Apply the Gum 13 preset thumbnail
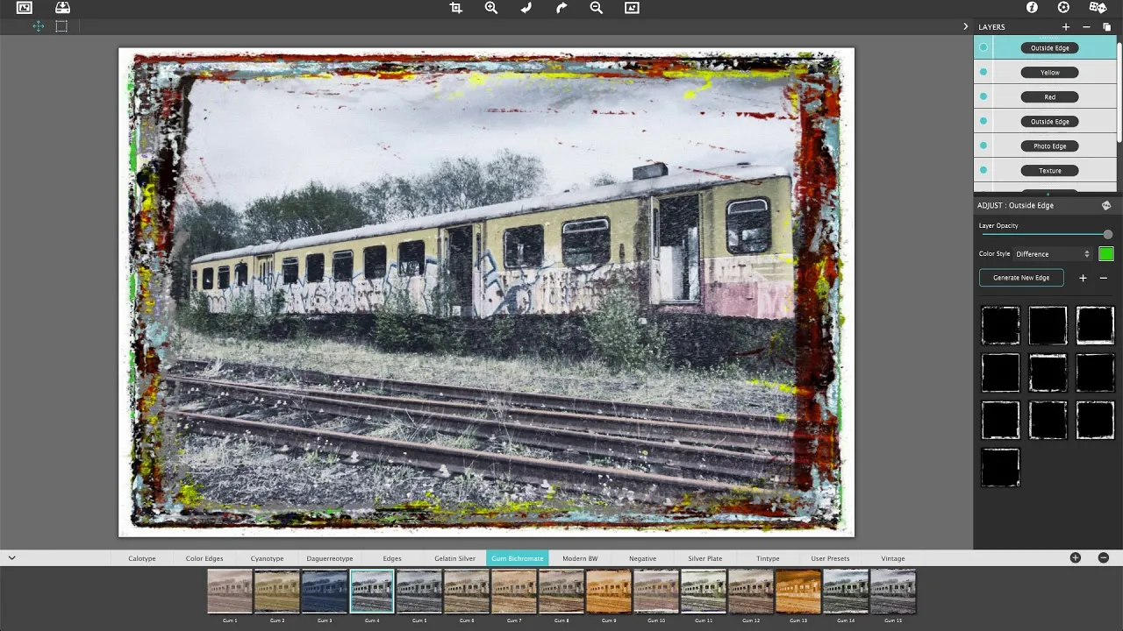1123x631 pixels. tap(798, 592)
